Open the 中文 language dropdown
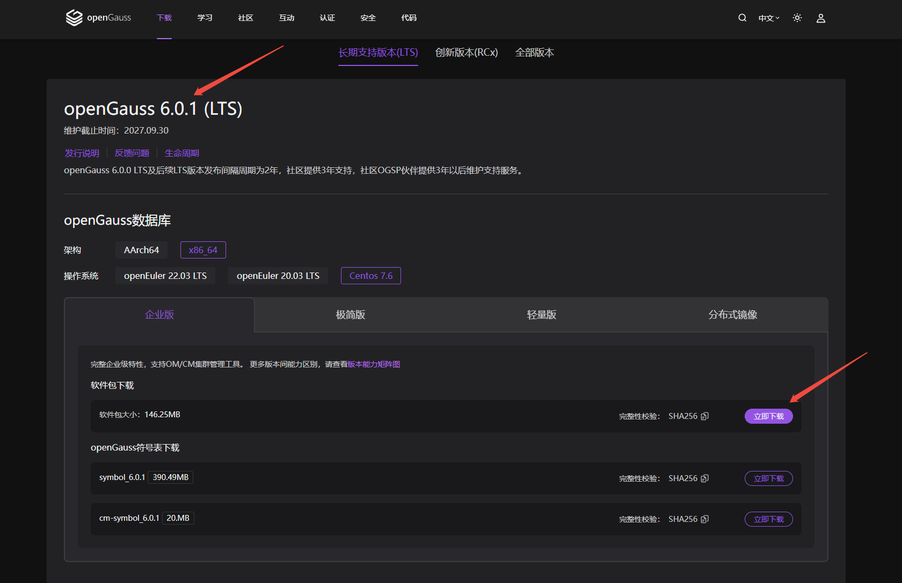 [x=769, y=18]
